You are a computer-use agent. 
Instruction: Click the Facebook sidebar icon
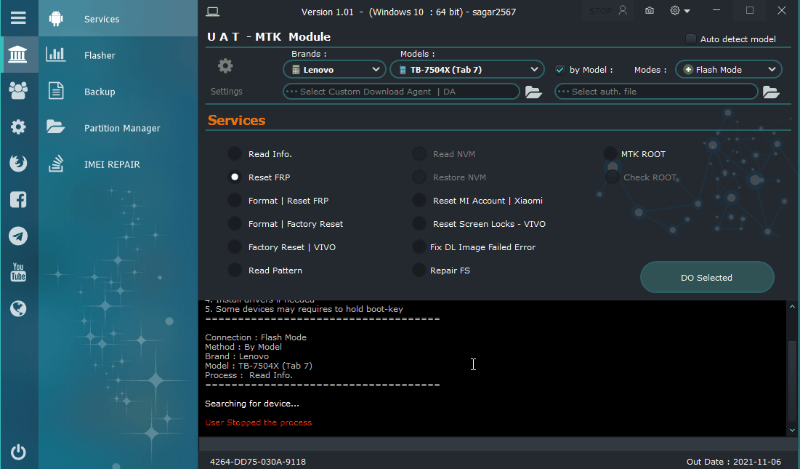pyautogui.click(x=18, y=200)
